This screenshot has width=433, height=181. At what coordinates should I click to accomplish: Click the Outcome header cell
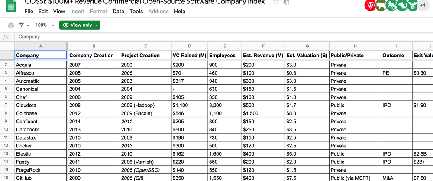(x=397, y=55)
